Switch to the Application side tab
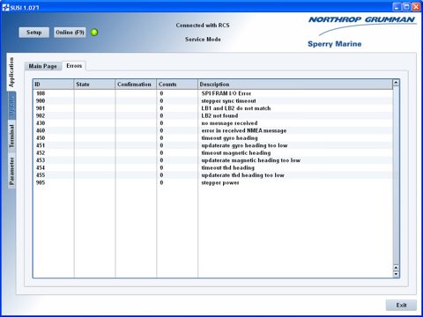 pos(11,72)
